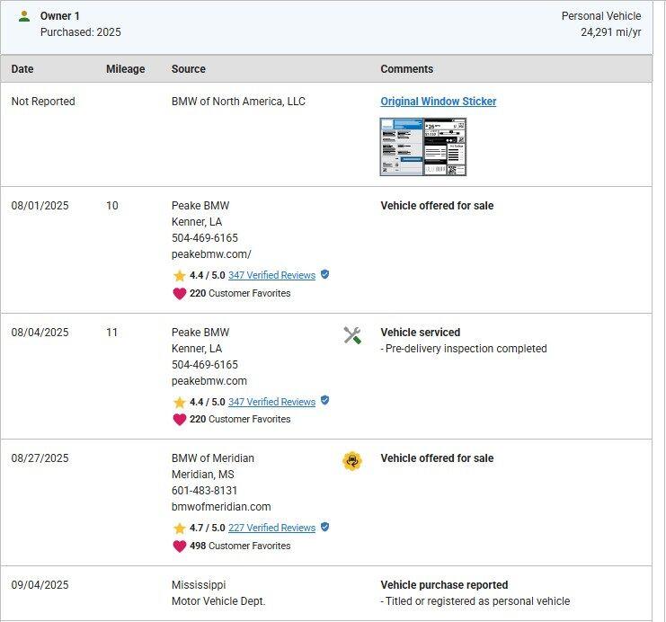
Task: Open the Original Window Sticker link
Action: (439, 101)
